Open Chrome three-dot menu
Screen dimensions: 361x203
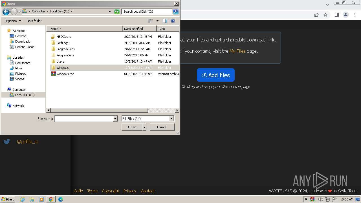coord(355,15)
